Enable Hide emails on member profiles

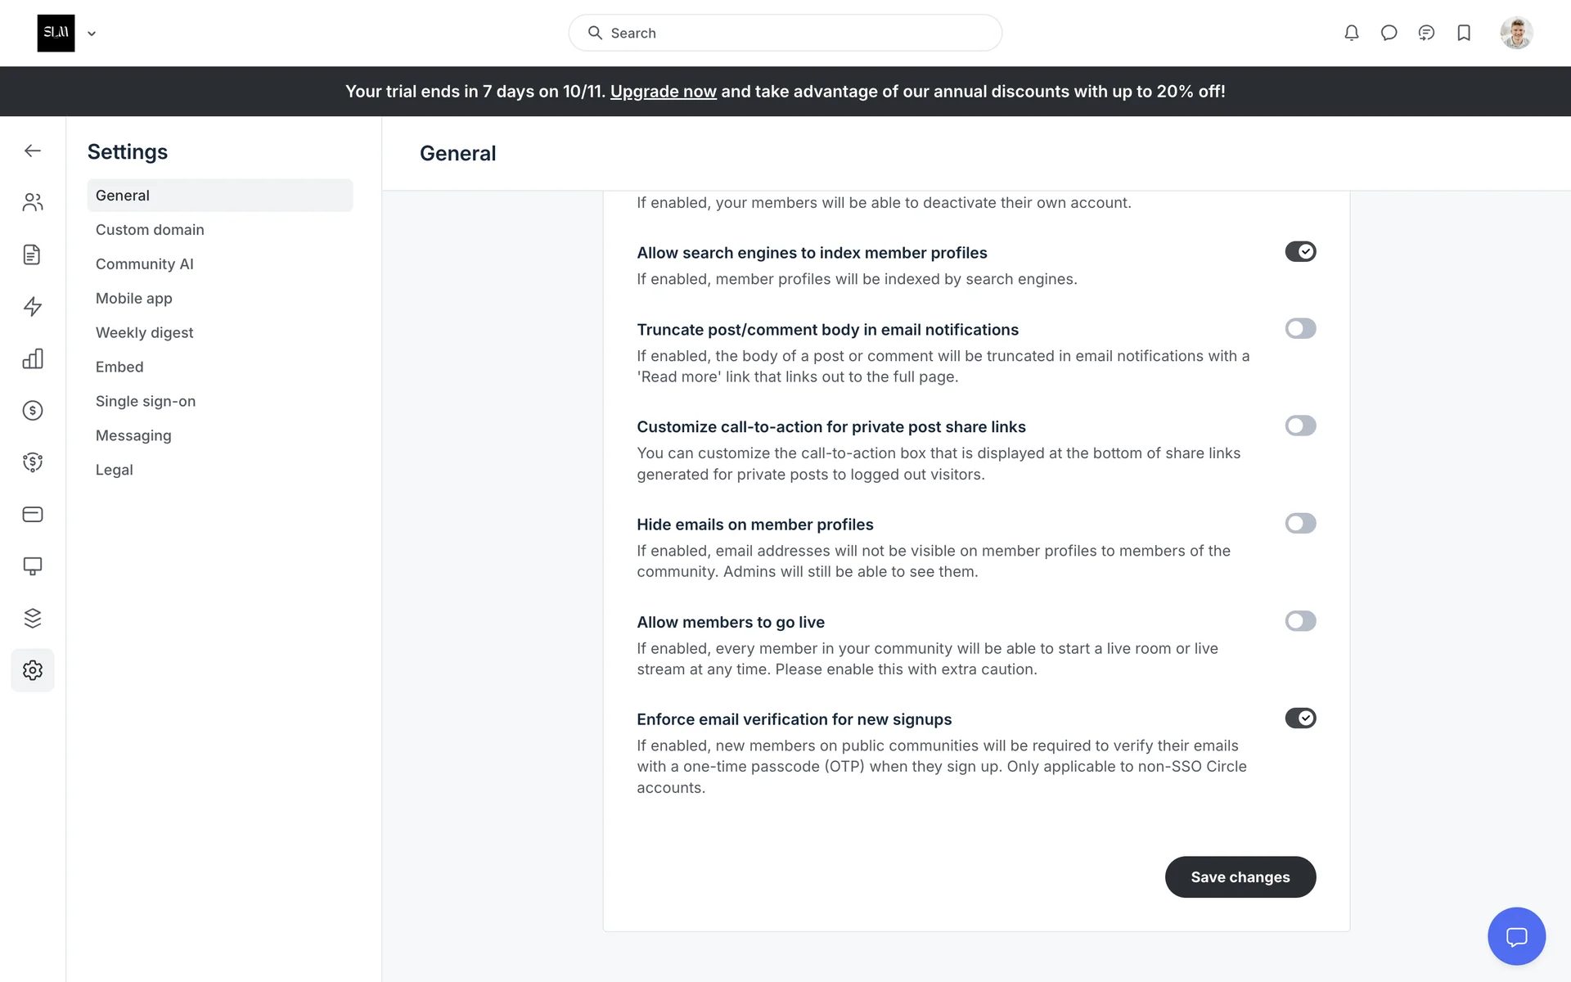pyautogui.click(x=1300, y=524)
